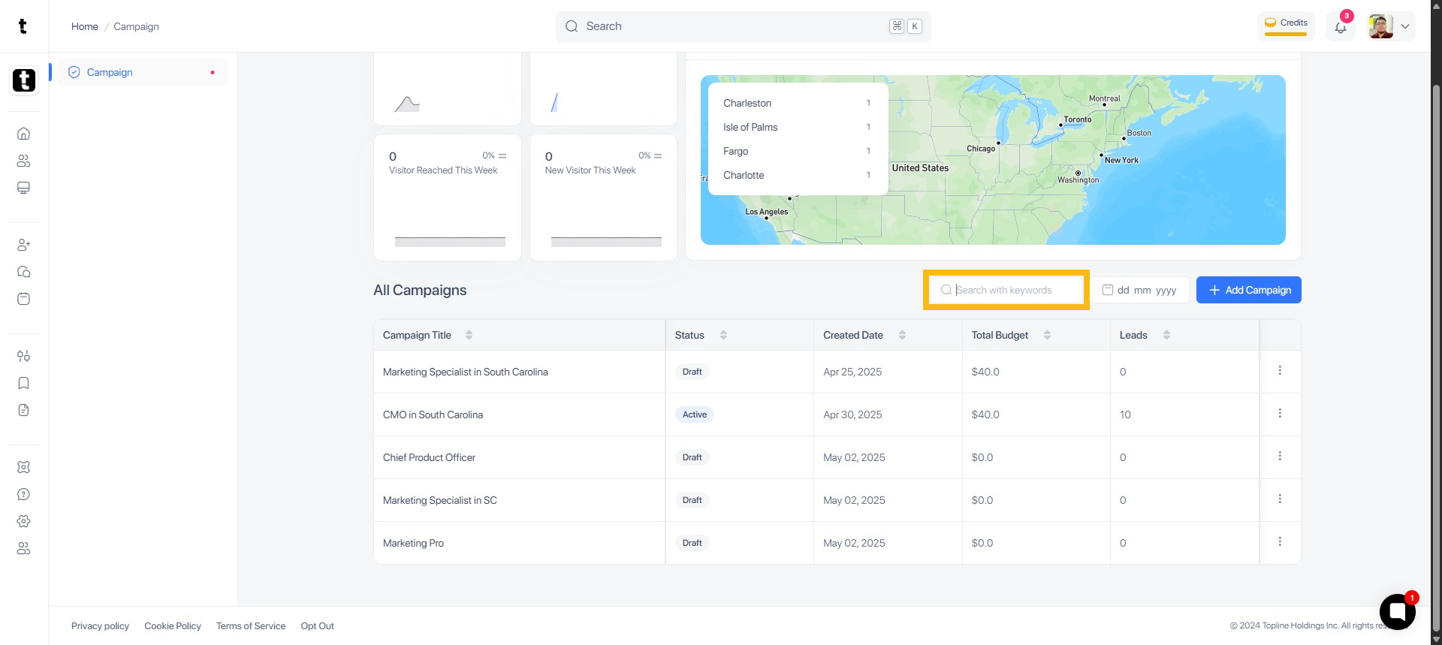This screenshot has width=1442, height=645.
Task: Select Campaign in the side menu
Action: point(110,72)
